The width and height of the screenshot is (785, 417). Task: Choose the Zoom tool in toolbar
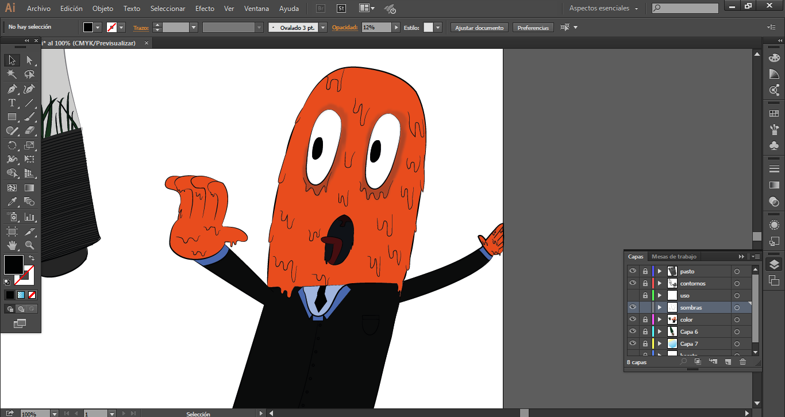[x=29, y=245]
